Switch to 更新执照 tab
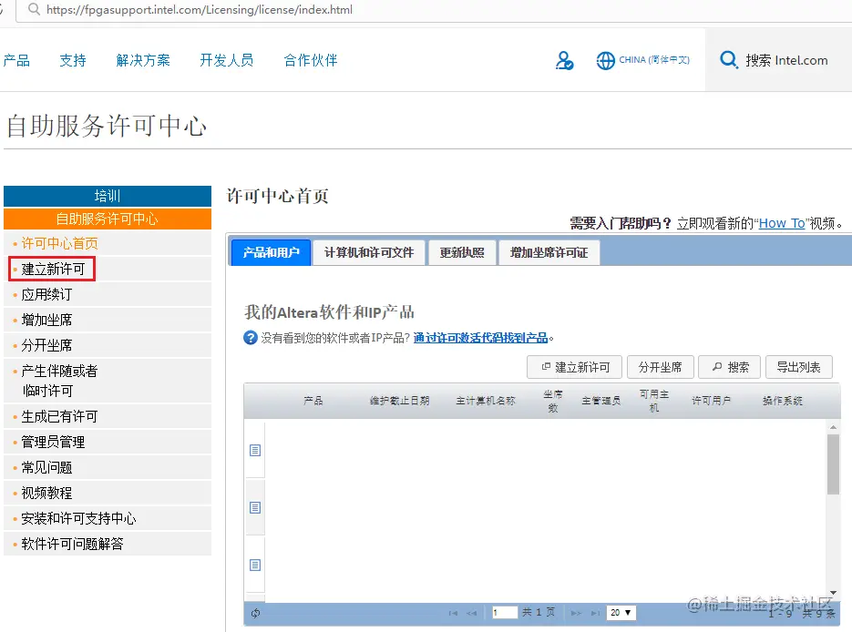The height and width of the screenshot is (632, 852). tap(462, 252)
